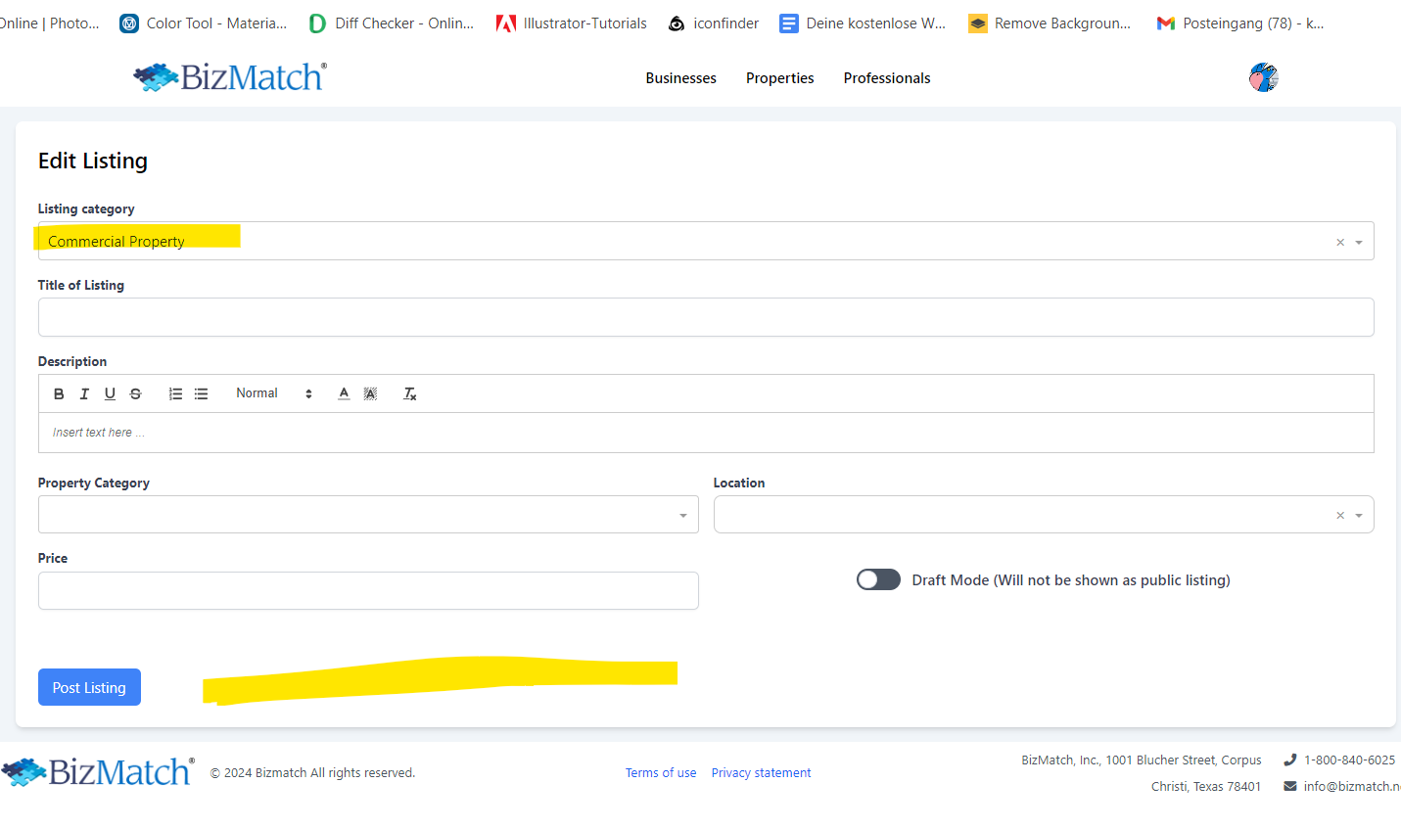Image resolution: width=1401 pixels, height=829 pixels.
Task: Click into the Title of Listing field
Action: [x=705, y=317]
